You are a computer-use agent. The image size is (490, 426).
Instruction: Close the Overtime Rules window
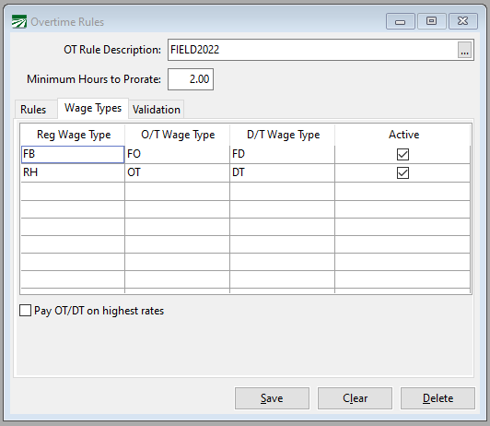click(463, 21)
